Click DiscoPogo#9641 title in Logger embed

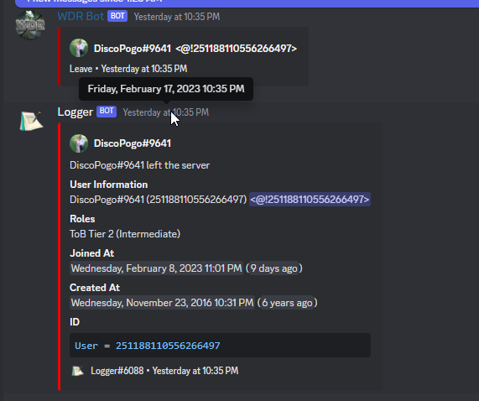(x=133, y=143)
